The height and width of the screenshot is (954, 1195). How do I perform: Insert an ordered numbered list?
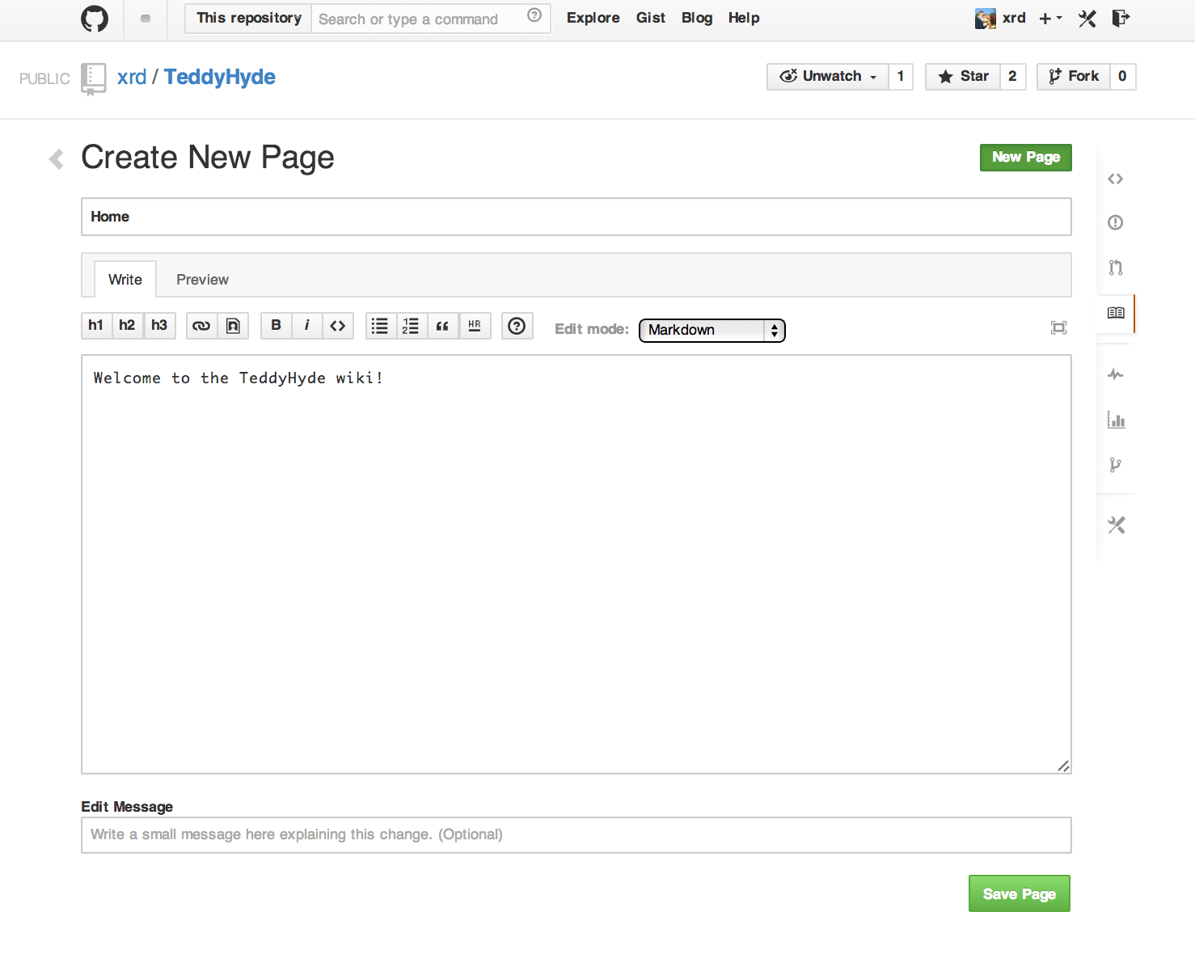411,326
